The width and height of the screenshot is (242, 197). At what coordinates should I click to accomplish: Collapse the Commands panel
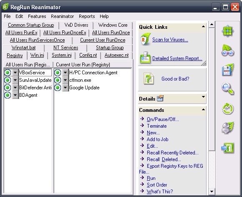click(204, 109)
